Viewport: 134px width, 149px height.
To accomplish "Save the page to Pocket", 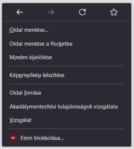I will pyautogui.click(x=67, y=44).
